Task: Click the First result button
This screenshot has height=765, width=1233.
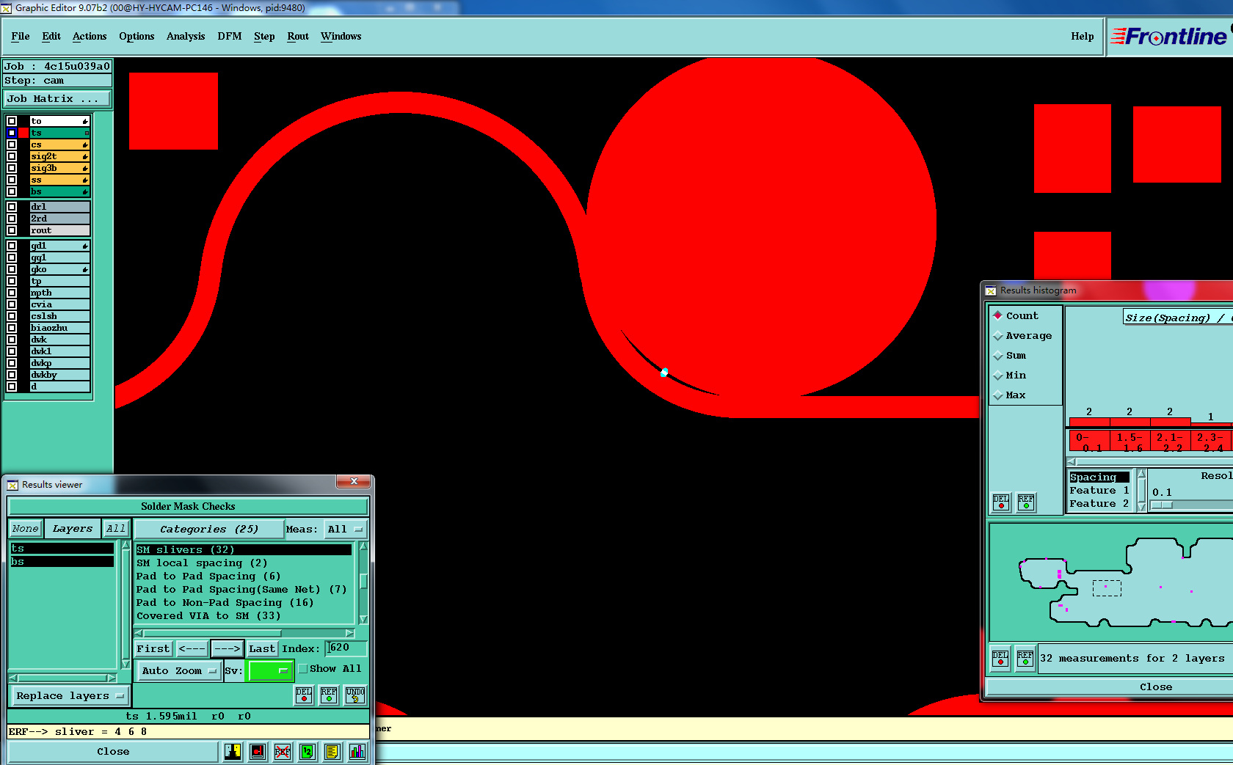Action: click(153, 648)
